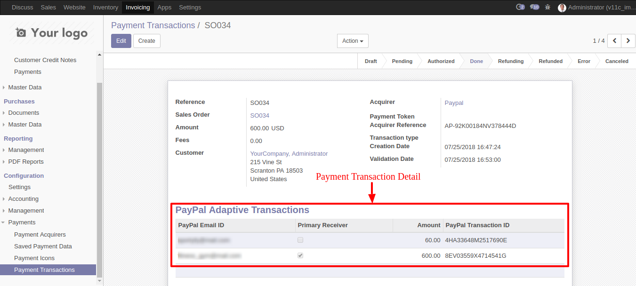The image size is (636, 286).
Task: Go back to Payment Transactions breadcrumb
Action: [153, 25]
